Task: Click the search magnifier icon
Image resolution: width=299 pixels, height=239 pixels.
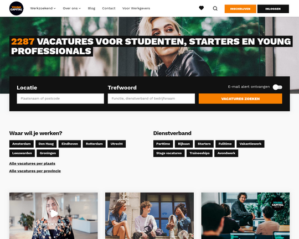Action: (x=215, y=8)
